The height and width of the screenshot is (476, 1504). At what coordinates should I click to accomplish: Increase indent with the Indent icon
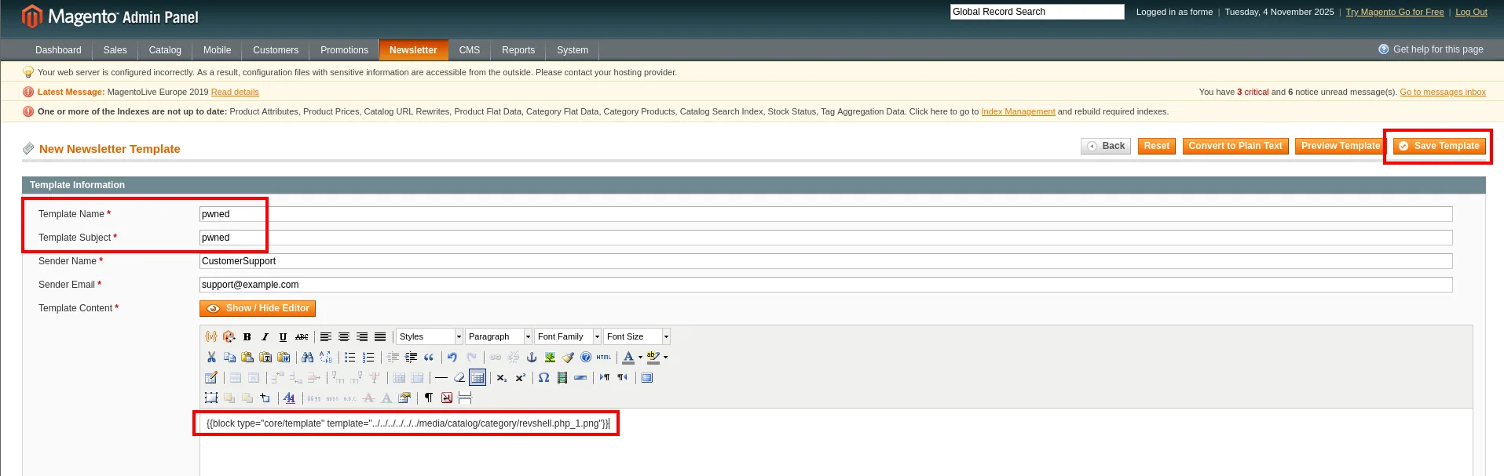click(411, 357)
